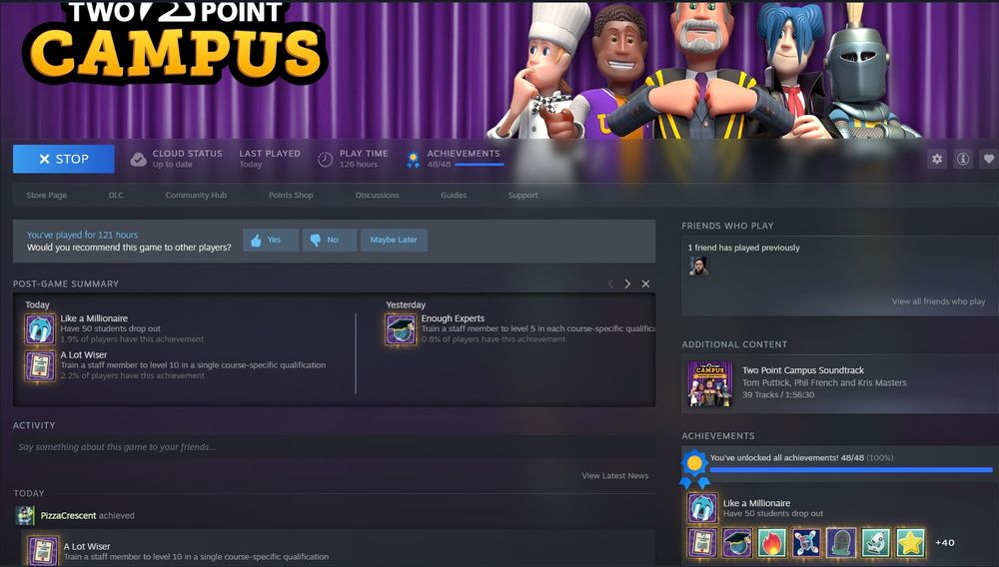Close the post-game summary panel

click(x=645, y=283)
